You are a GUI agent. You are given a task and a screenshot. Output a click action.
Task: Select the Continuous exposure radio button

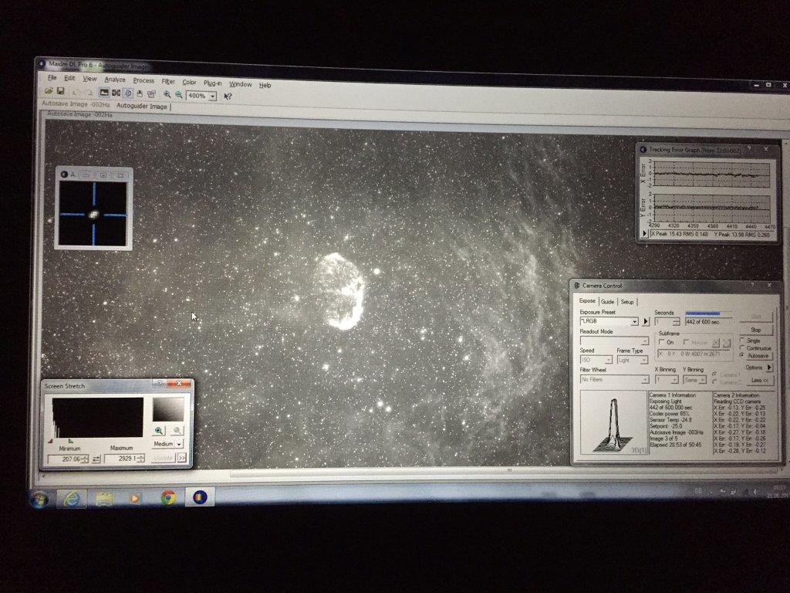pos(741,348)
